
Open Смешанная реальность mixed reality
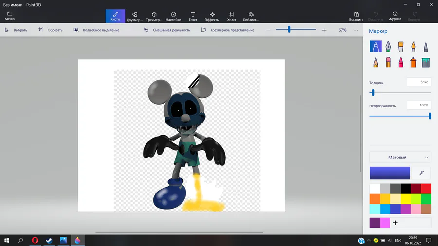click(x=167, y=30)
